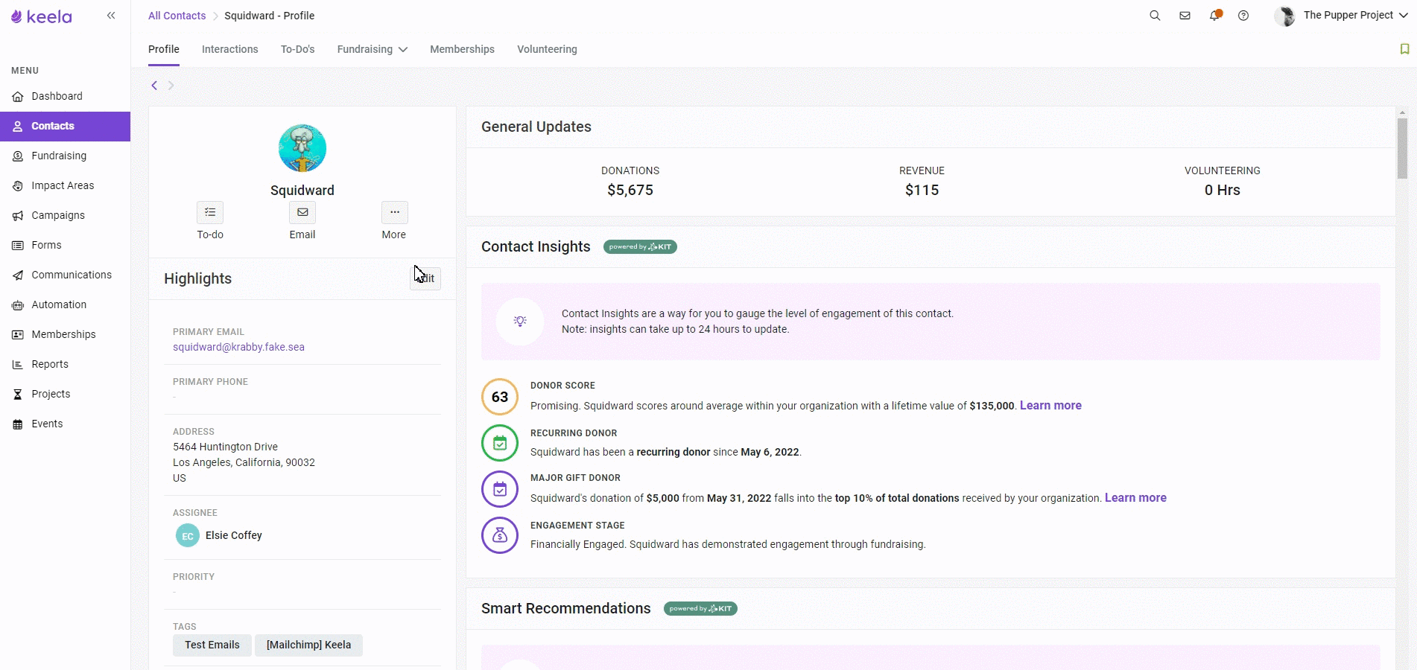Click the Automation robot icon
This screenshot has height=670, width=1417.
[x=18, y=304]
